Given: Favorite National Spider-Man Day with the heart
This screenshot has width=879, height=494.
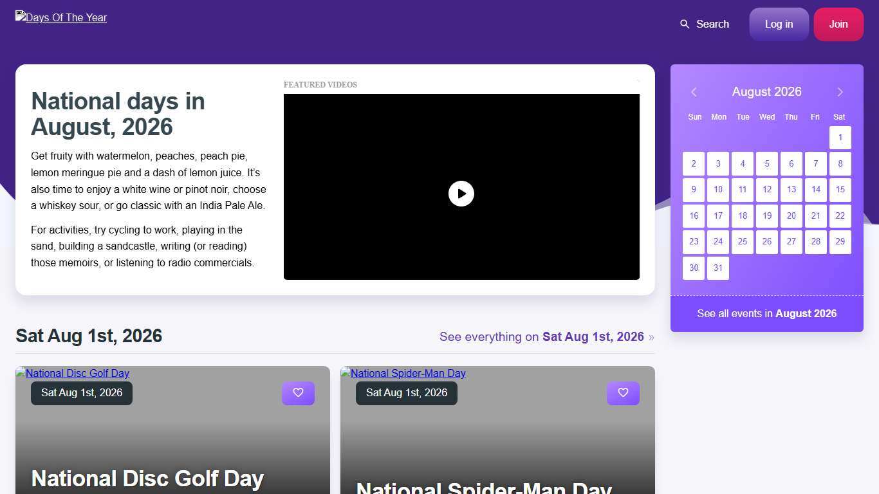Looking at the screenshot, I should click(622, 392).
